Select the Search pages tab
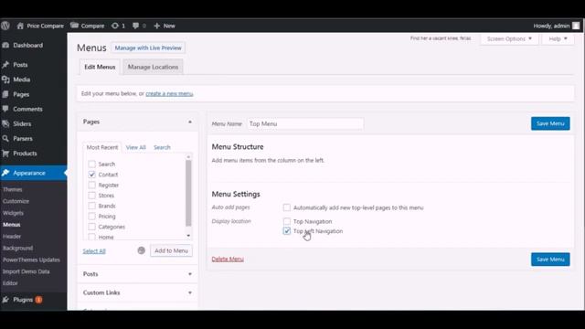585x329 pixels. [x=162, y=147]
